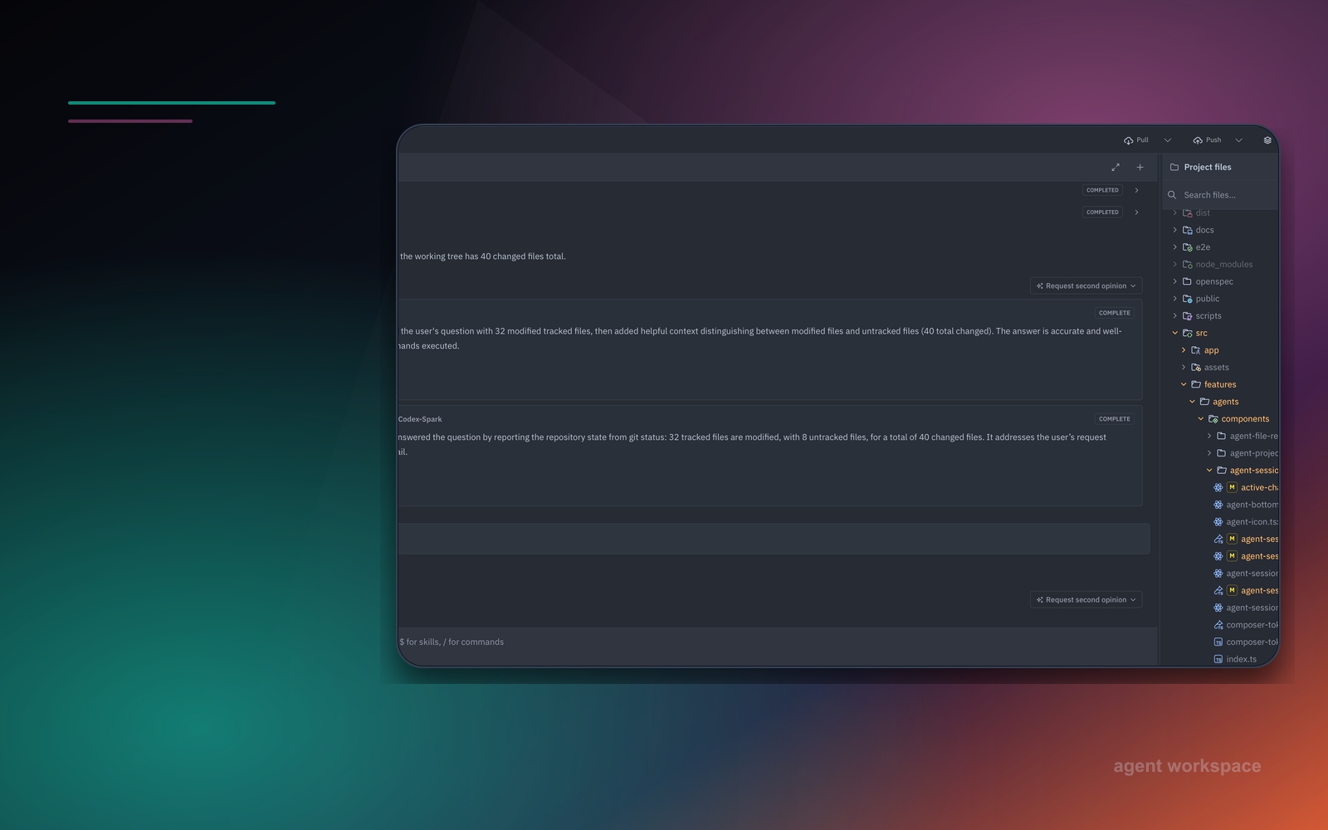Image resolution: width=1328 pixels, height=830 pixels.
Task: Collapse the src folder chevron
Action: 1175,333
